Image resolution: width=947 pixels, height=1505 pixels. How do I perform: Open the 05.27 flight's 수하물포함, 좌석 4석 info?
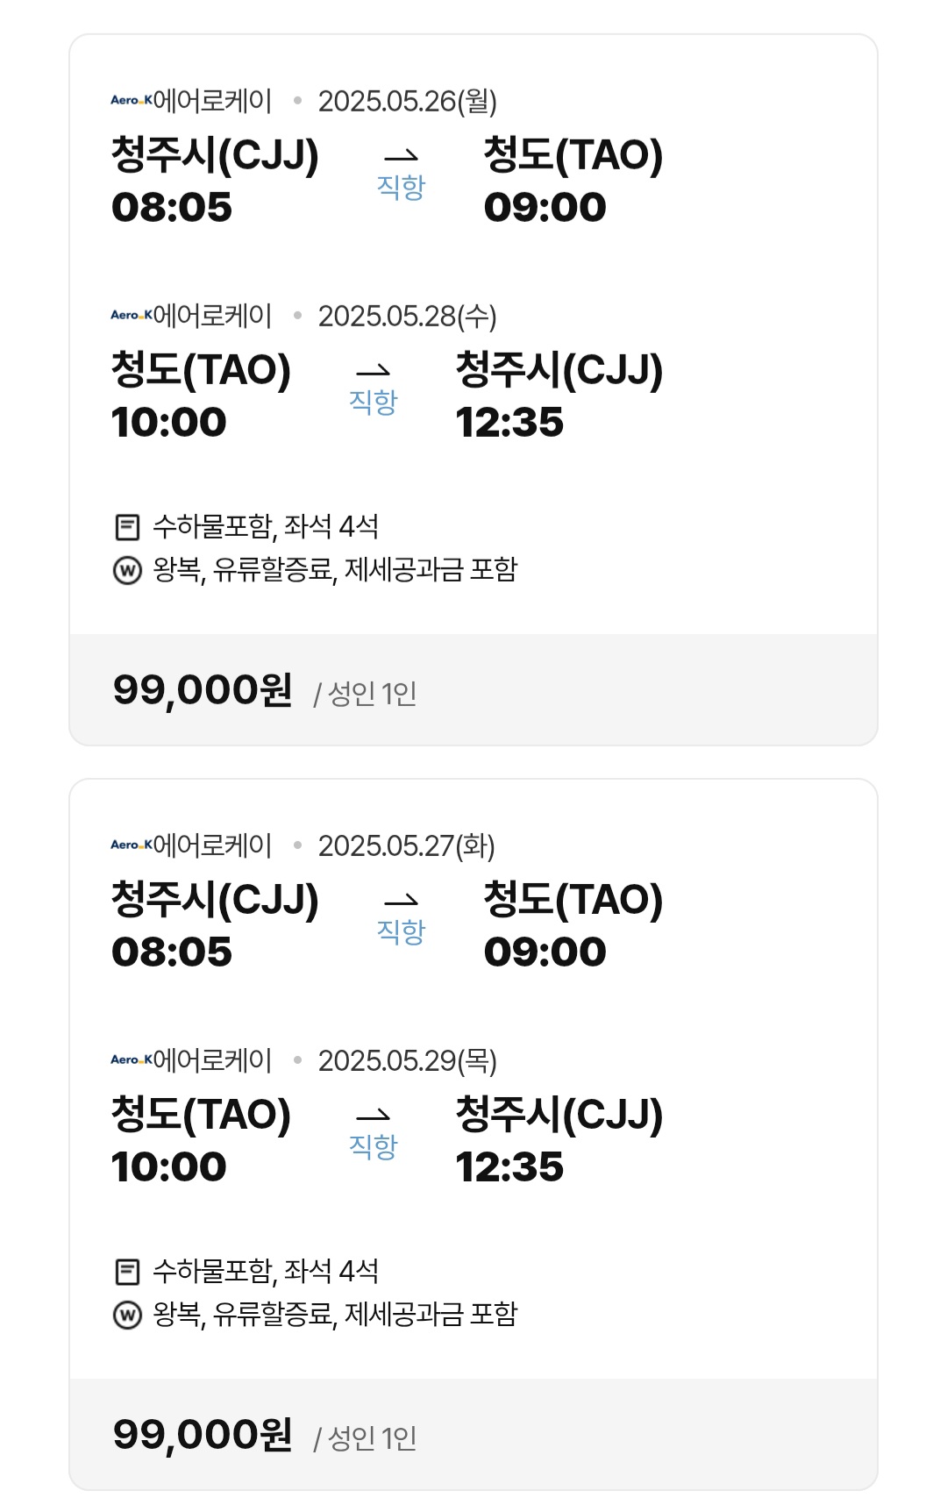click(x=265, y=1272)
